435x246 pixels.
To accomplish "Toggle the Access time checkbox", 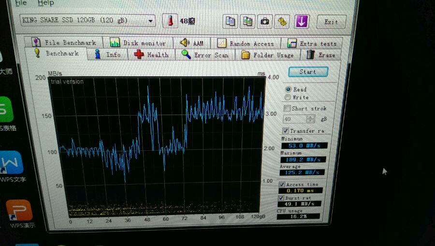I will (282, 184).
